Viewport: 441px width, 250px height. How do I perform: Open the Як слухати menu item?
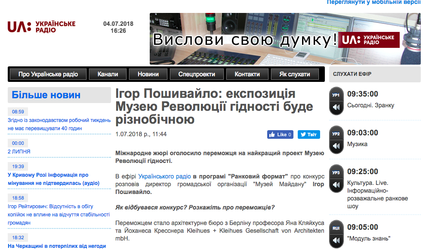click(x=295, y=74)
